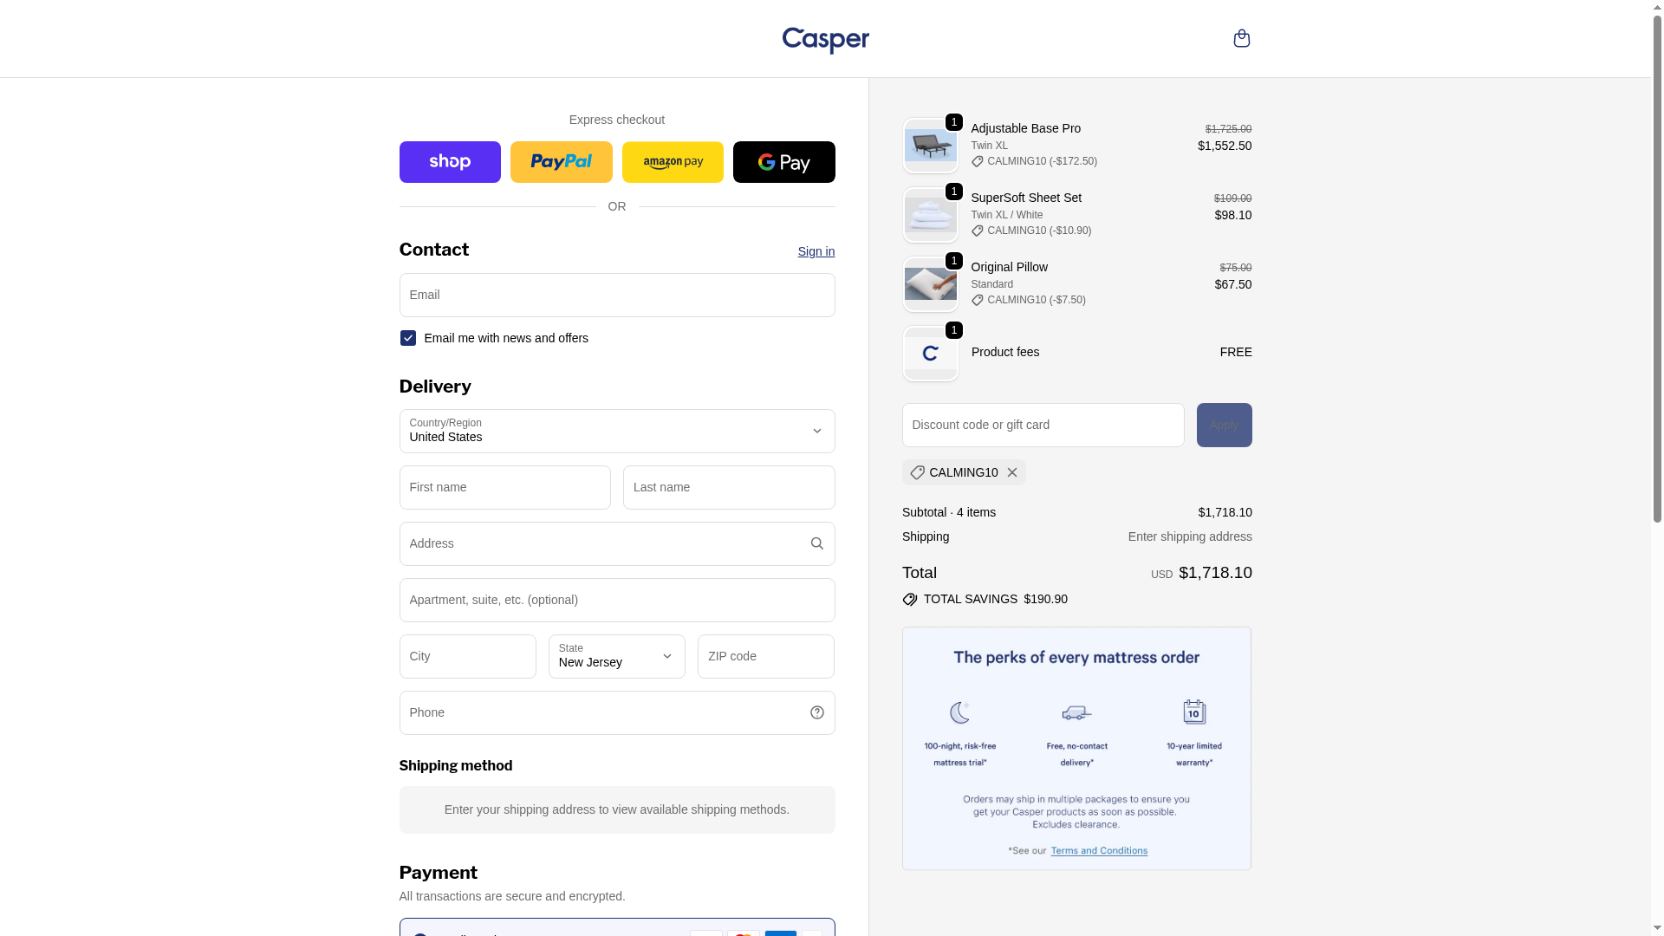The height and width of the screenshot is (936, 1664).
Task: Focus the Email input field
Action: coord(617,295)
